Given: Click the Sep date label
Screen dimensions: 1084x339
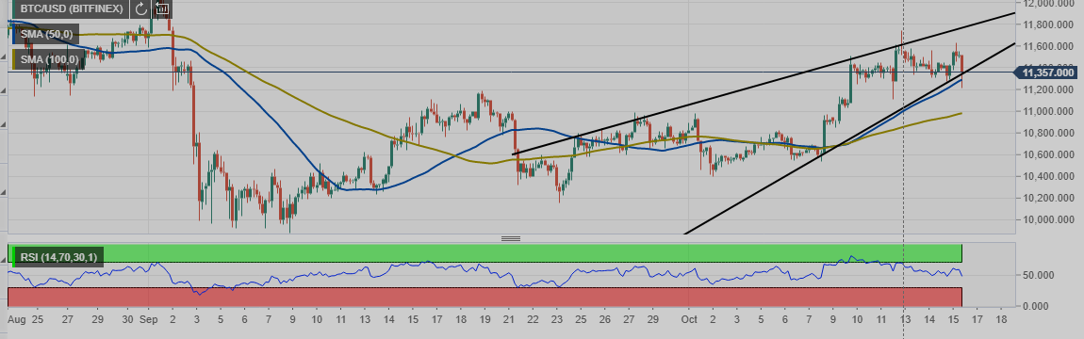Looking at the screenshot, I should (x=149, y=320).
